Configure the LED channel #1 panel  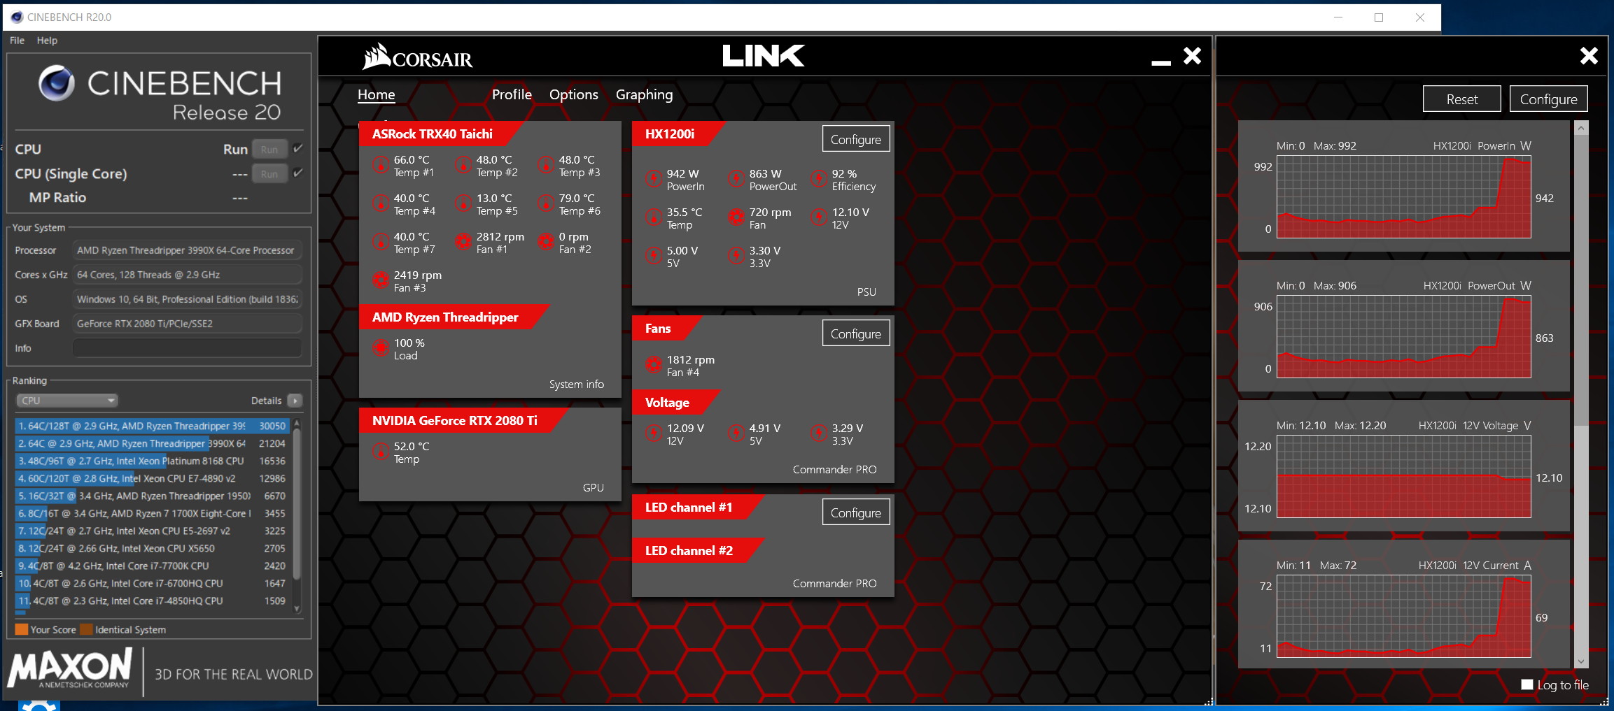click(856, 512)
